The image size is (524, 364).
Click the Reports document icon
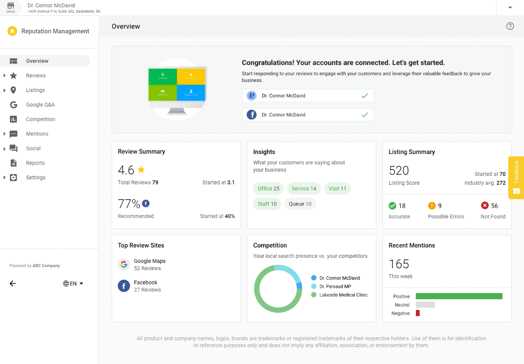[13, 163]
